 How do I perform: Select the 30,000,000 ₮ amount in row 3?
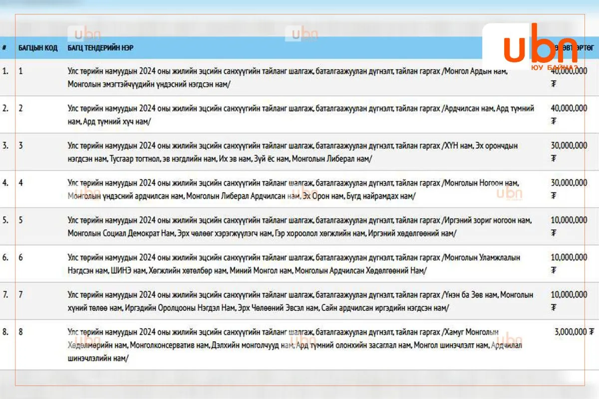(569, 152)
